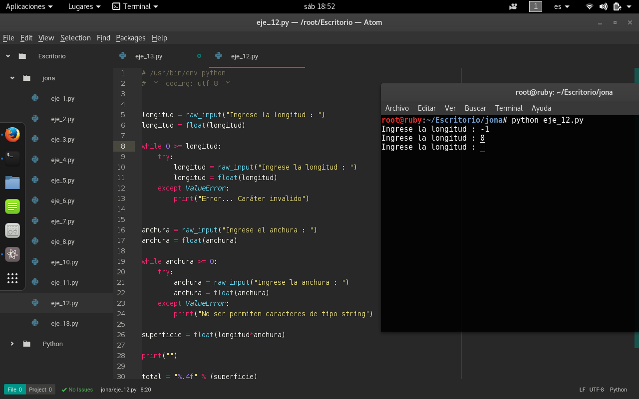Expand the Python folder
The image size is (639, 399).
tap(12, 344)
